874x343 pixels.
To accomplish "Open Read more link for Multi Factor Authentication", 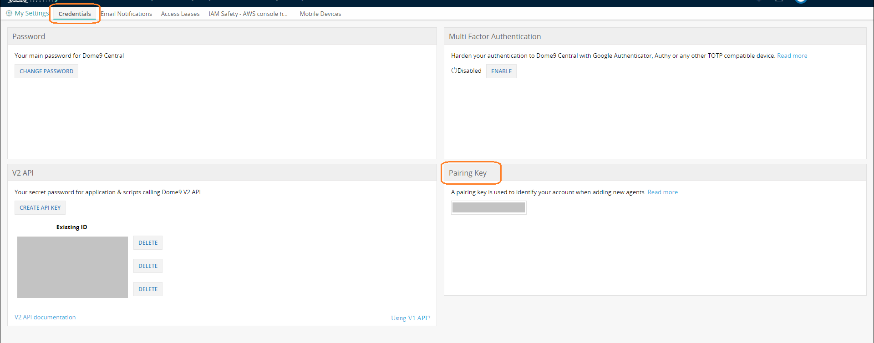I will tap(792, 55).
